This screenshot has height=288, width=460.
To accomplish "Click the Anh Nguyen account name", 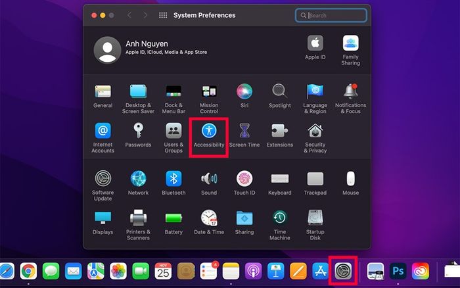I will pyautogui.click(x=147, y=44).
